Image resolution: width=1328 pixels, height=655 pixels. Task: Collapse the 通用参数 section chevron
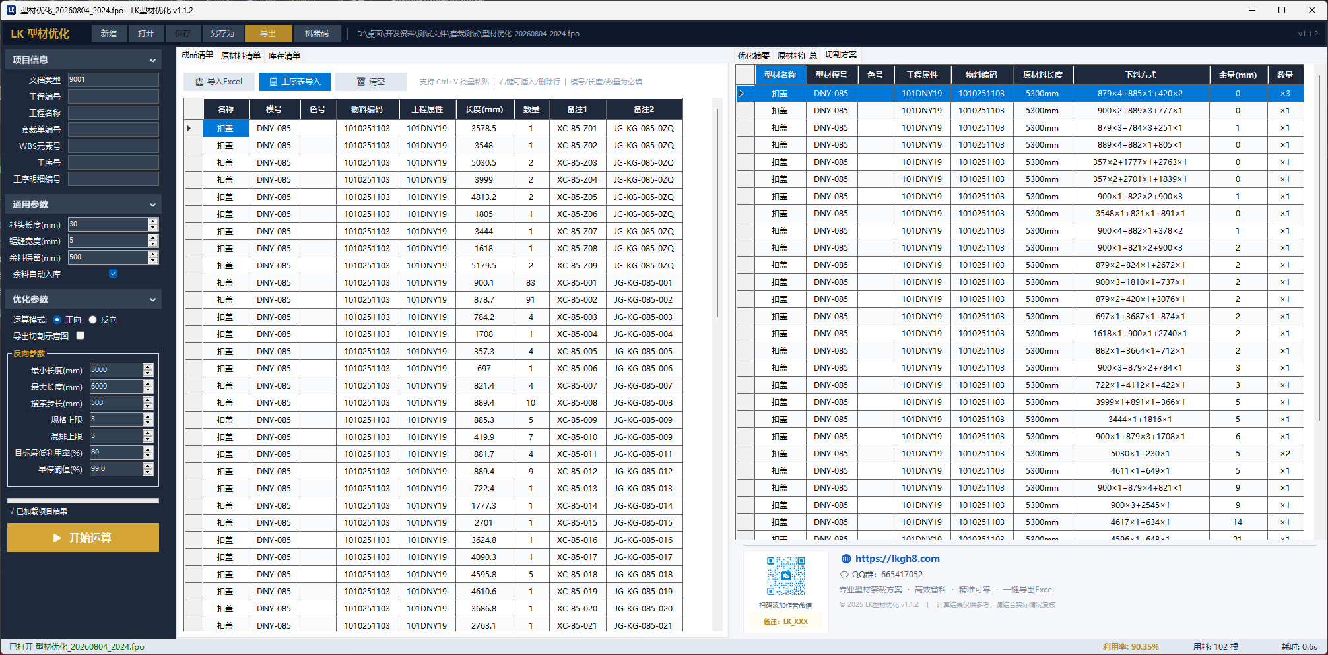point(152,204)
